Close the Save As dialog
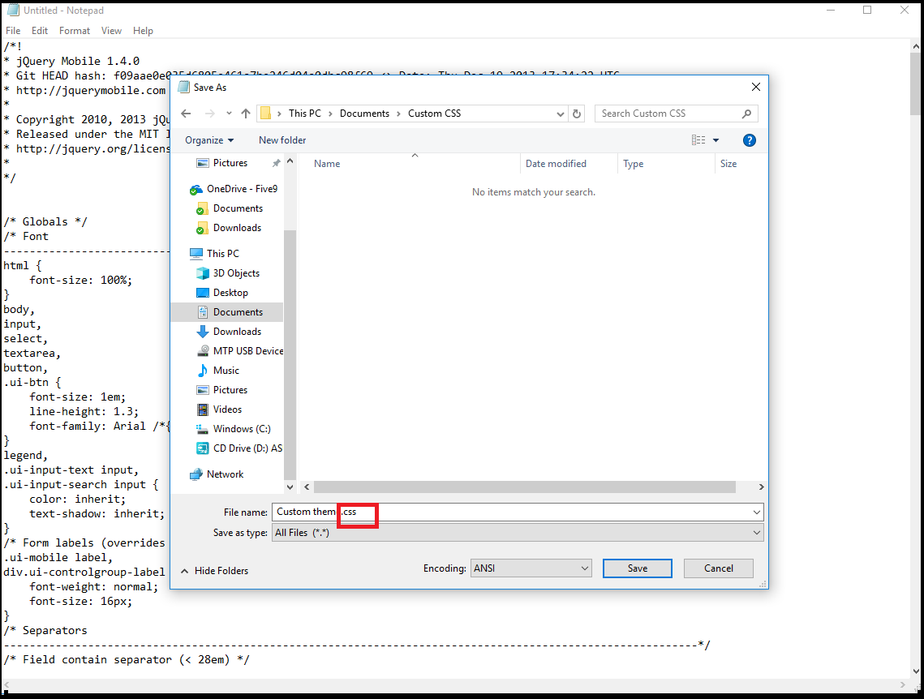Screen dimensions: 924x699 (x=756, y=87)
